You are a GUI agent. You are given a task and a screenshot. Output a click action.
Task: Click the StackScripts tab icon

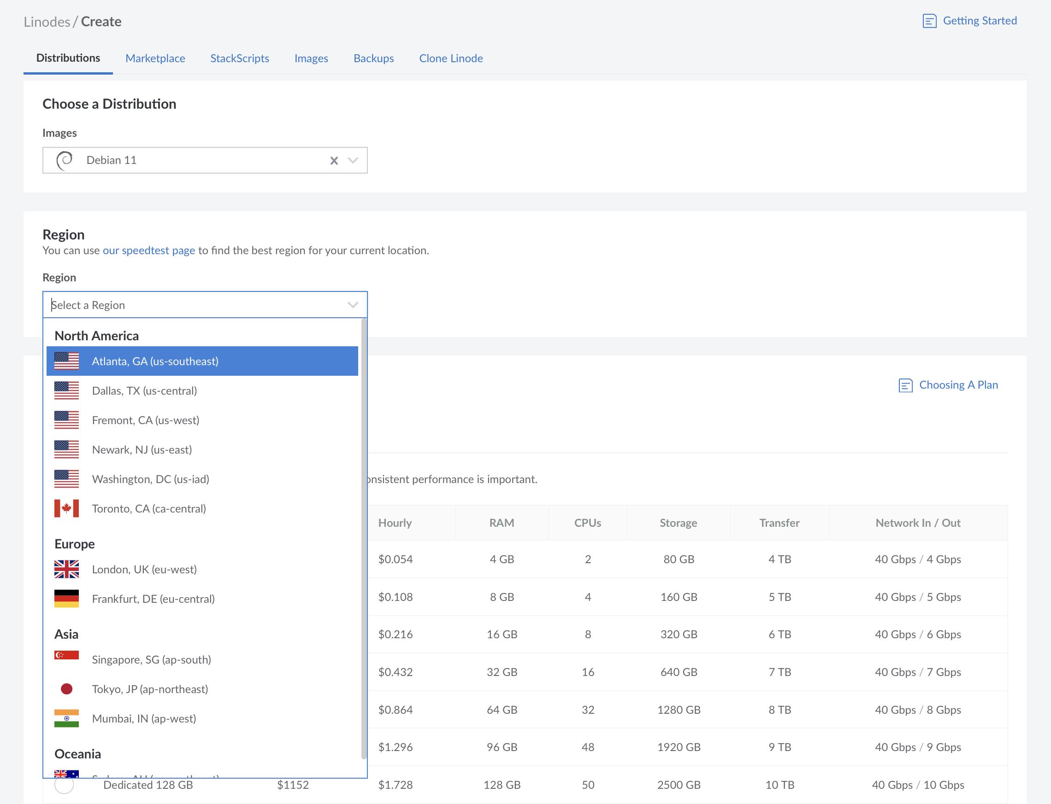pyautogui.click(x=239, y=58)
